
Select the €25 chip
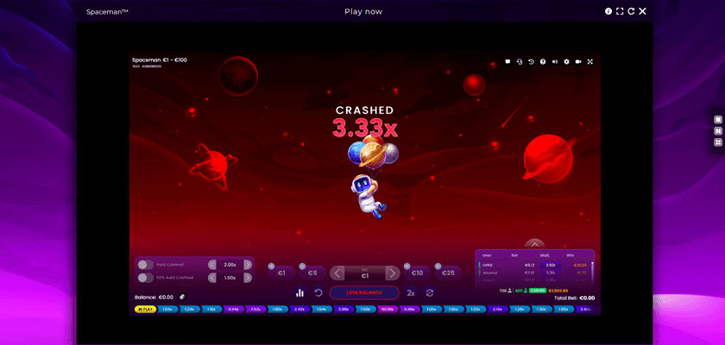(448, 273)
